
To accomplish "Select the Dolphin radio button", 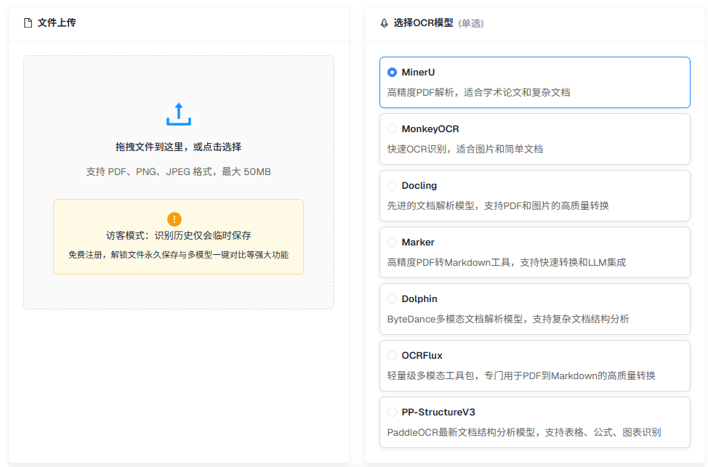I will [392, 299].
